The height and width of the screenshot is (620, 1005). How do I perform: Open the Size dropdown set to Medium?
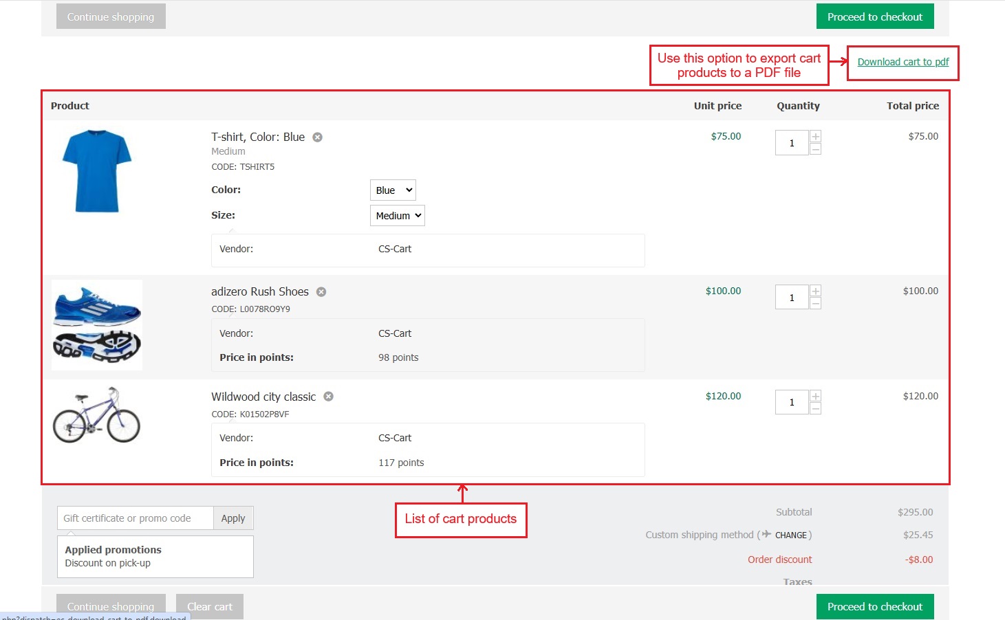tap(397, 216)
